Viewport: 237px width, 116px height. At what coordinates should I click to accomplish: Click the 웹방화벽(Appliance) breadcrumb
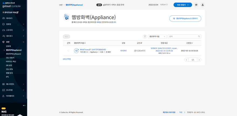[74, 5]
